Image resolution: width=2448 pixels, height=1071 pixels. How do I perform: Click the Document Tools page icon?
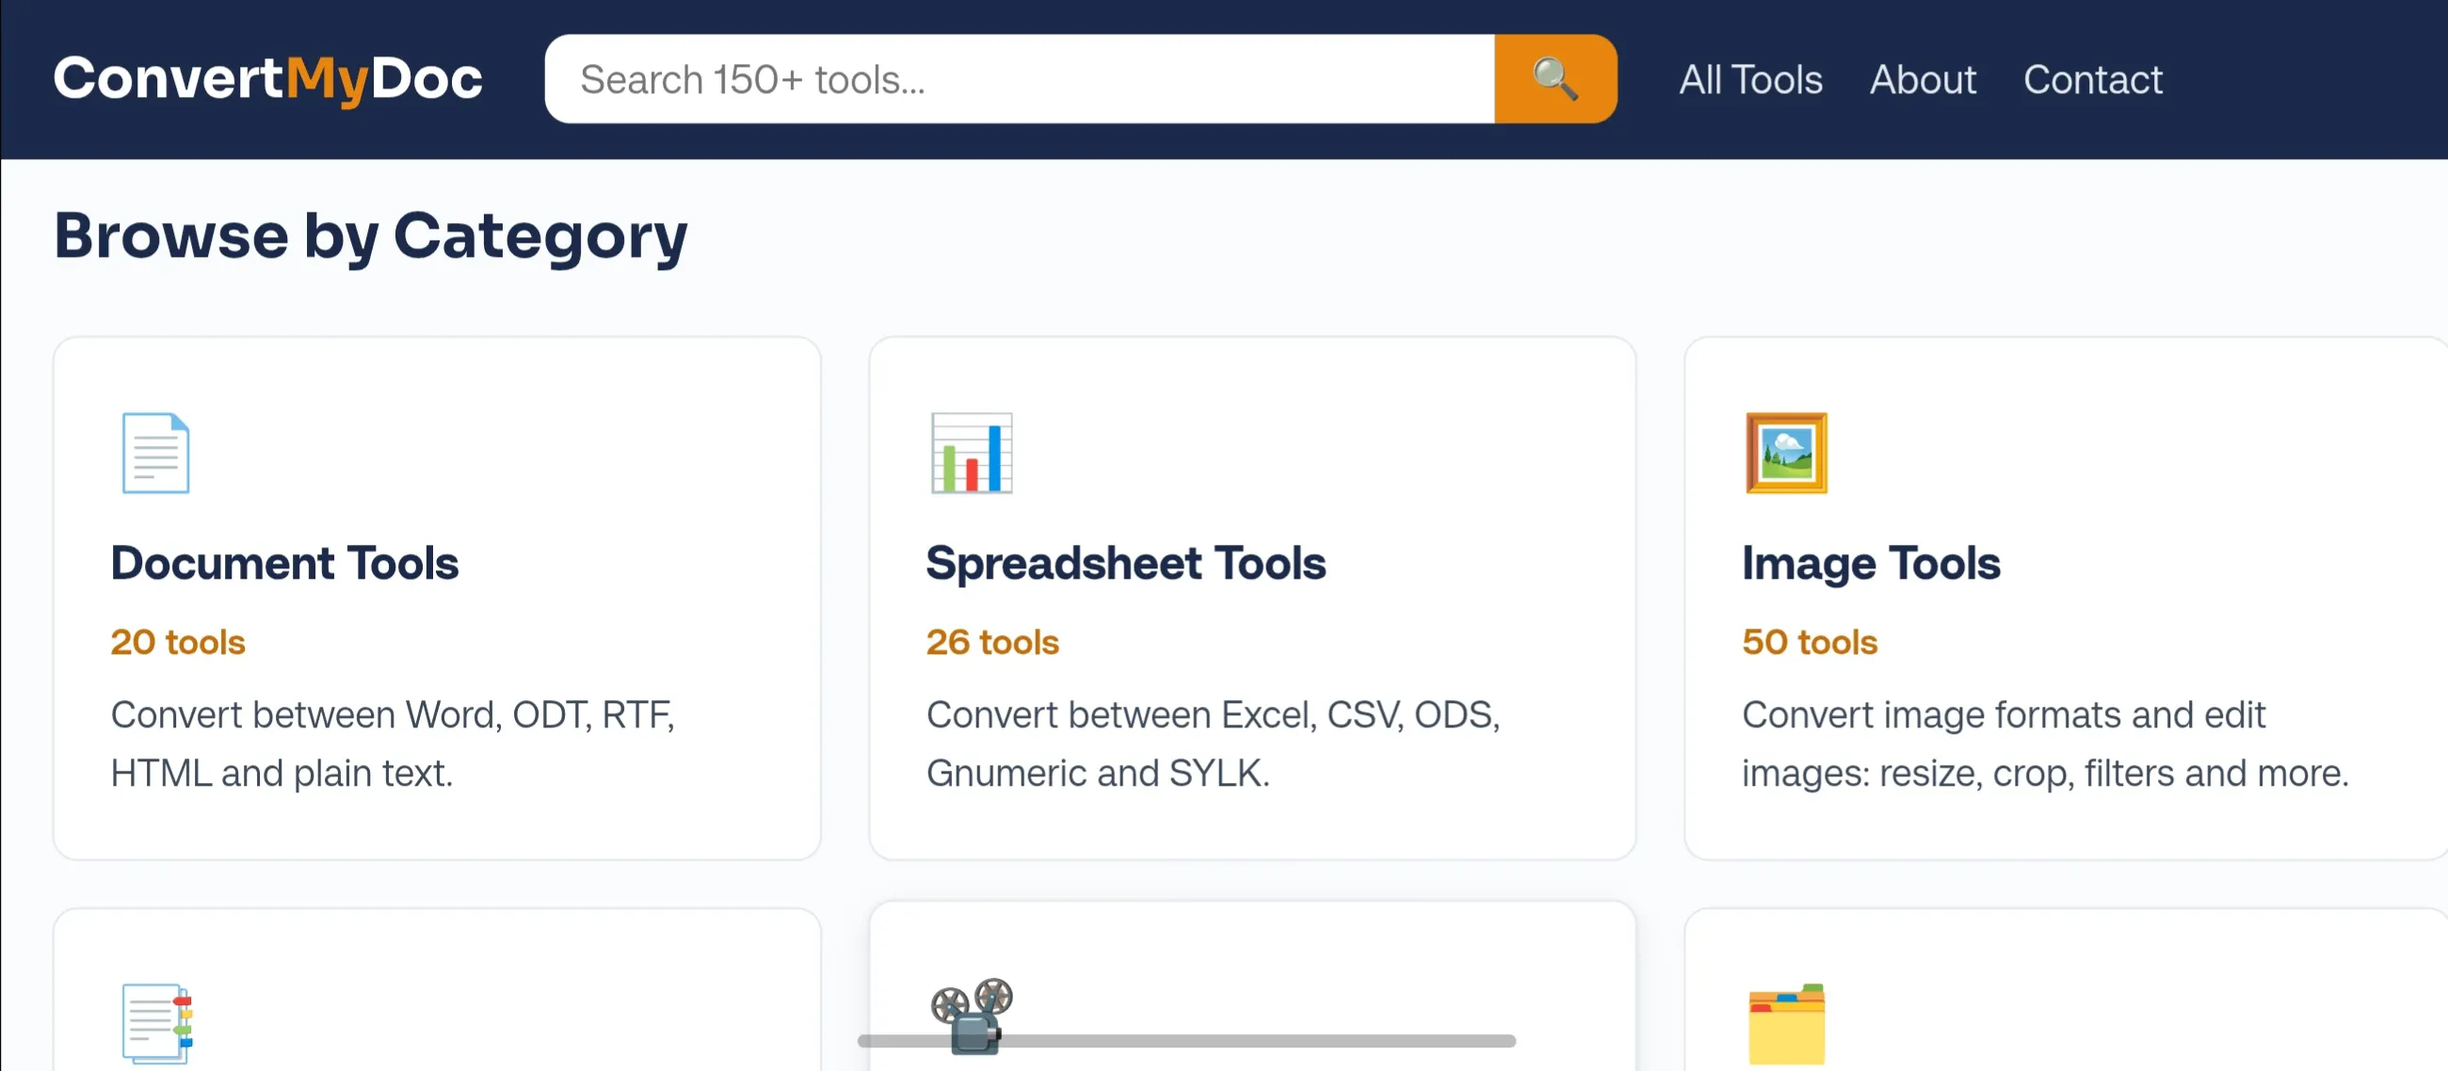(156, 454)
